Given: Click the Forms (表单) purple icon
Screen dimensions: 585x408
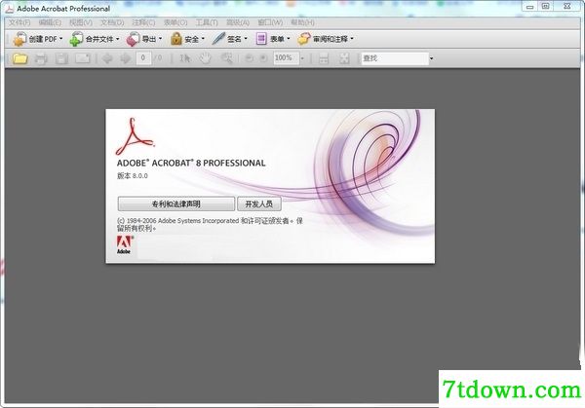Looking at the screenshot, I should (x=261, y=39).
